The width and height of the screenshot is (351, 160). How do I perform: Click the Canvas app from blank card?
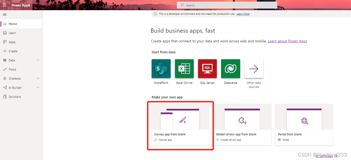[180, 125]
